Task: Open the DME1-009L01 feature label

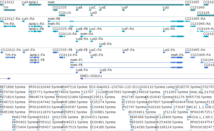Action: tap(91, 76)
